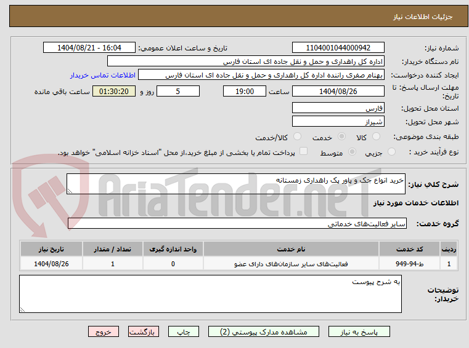Image resolution: width=469 pixels, height=348 pixels.
Task: Click the remaining days field 5
Action: point(178,92)
